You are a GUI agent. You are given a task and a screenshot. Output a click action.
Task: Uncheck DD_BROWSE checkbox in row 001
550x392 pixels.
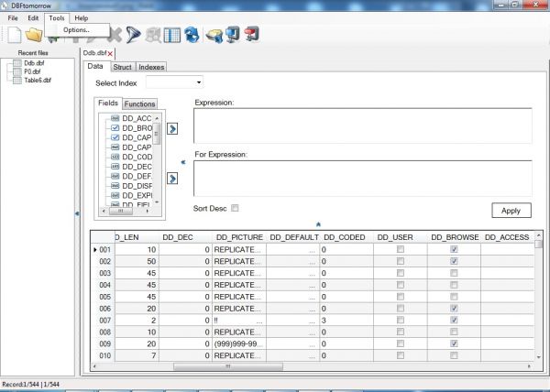point(453,249)
